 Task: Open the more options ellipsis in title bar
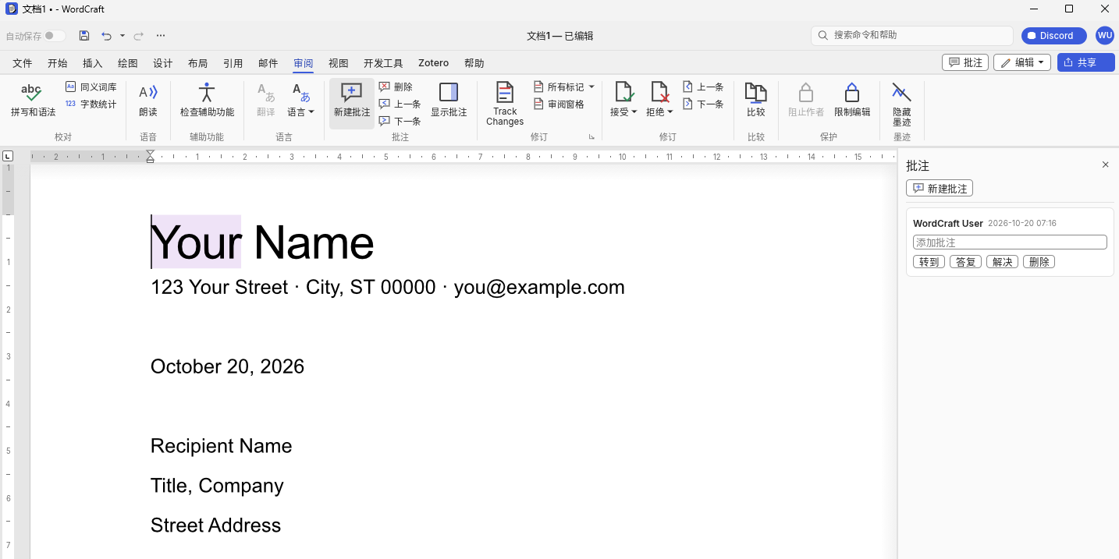[x=161, y=36]
